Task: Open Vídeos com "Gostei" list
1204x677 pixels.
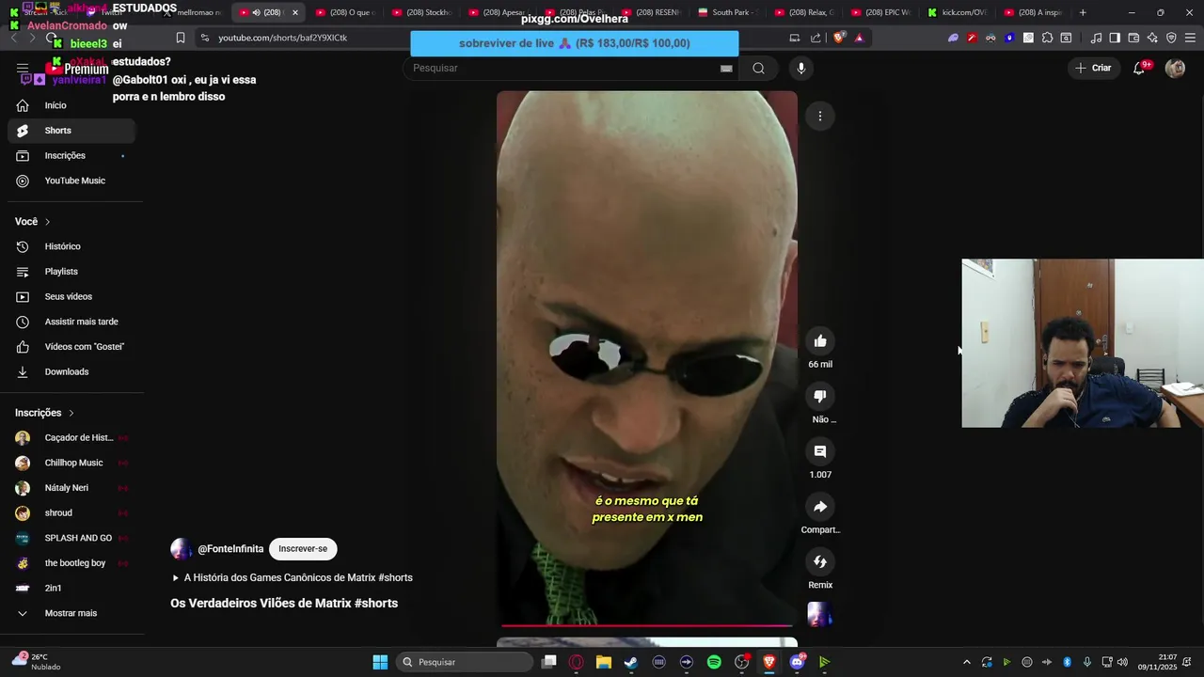Action: coord(71,347)
